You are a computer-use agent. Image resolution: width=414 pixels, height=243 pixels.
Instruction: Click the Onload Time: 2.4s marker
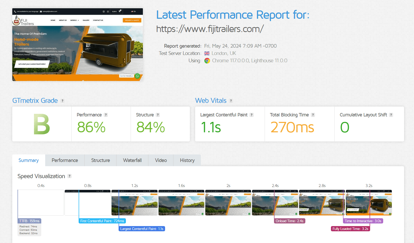289,221
